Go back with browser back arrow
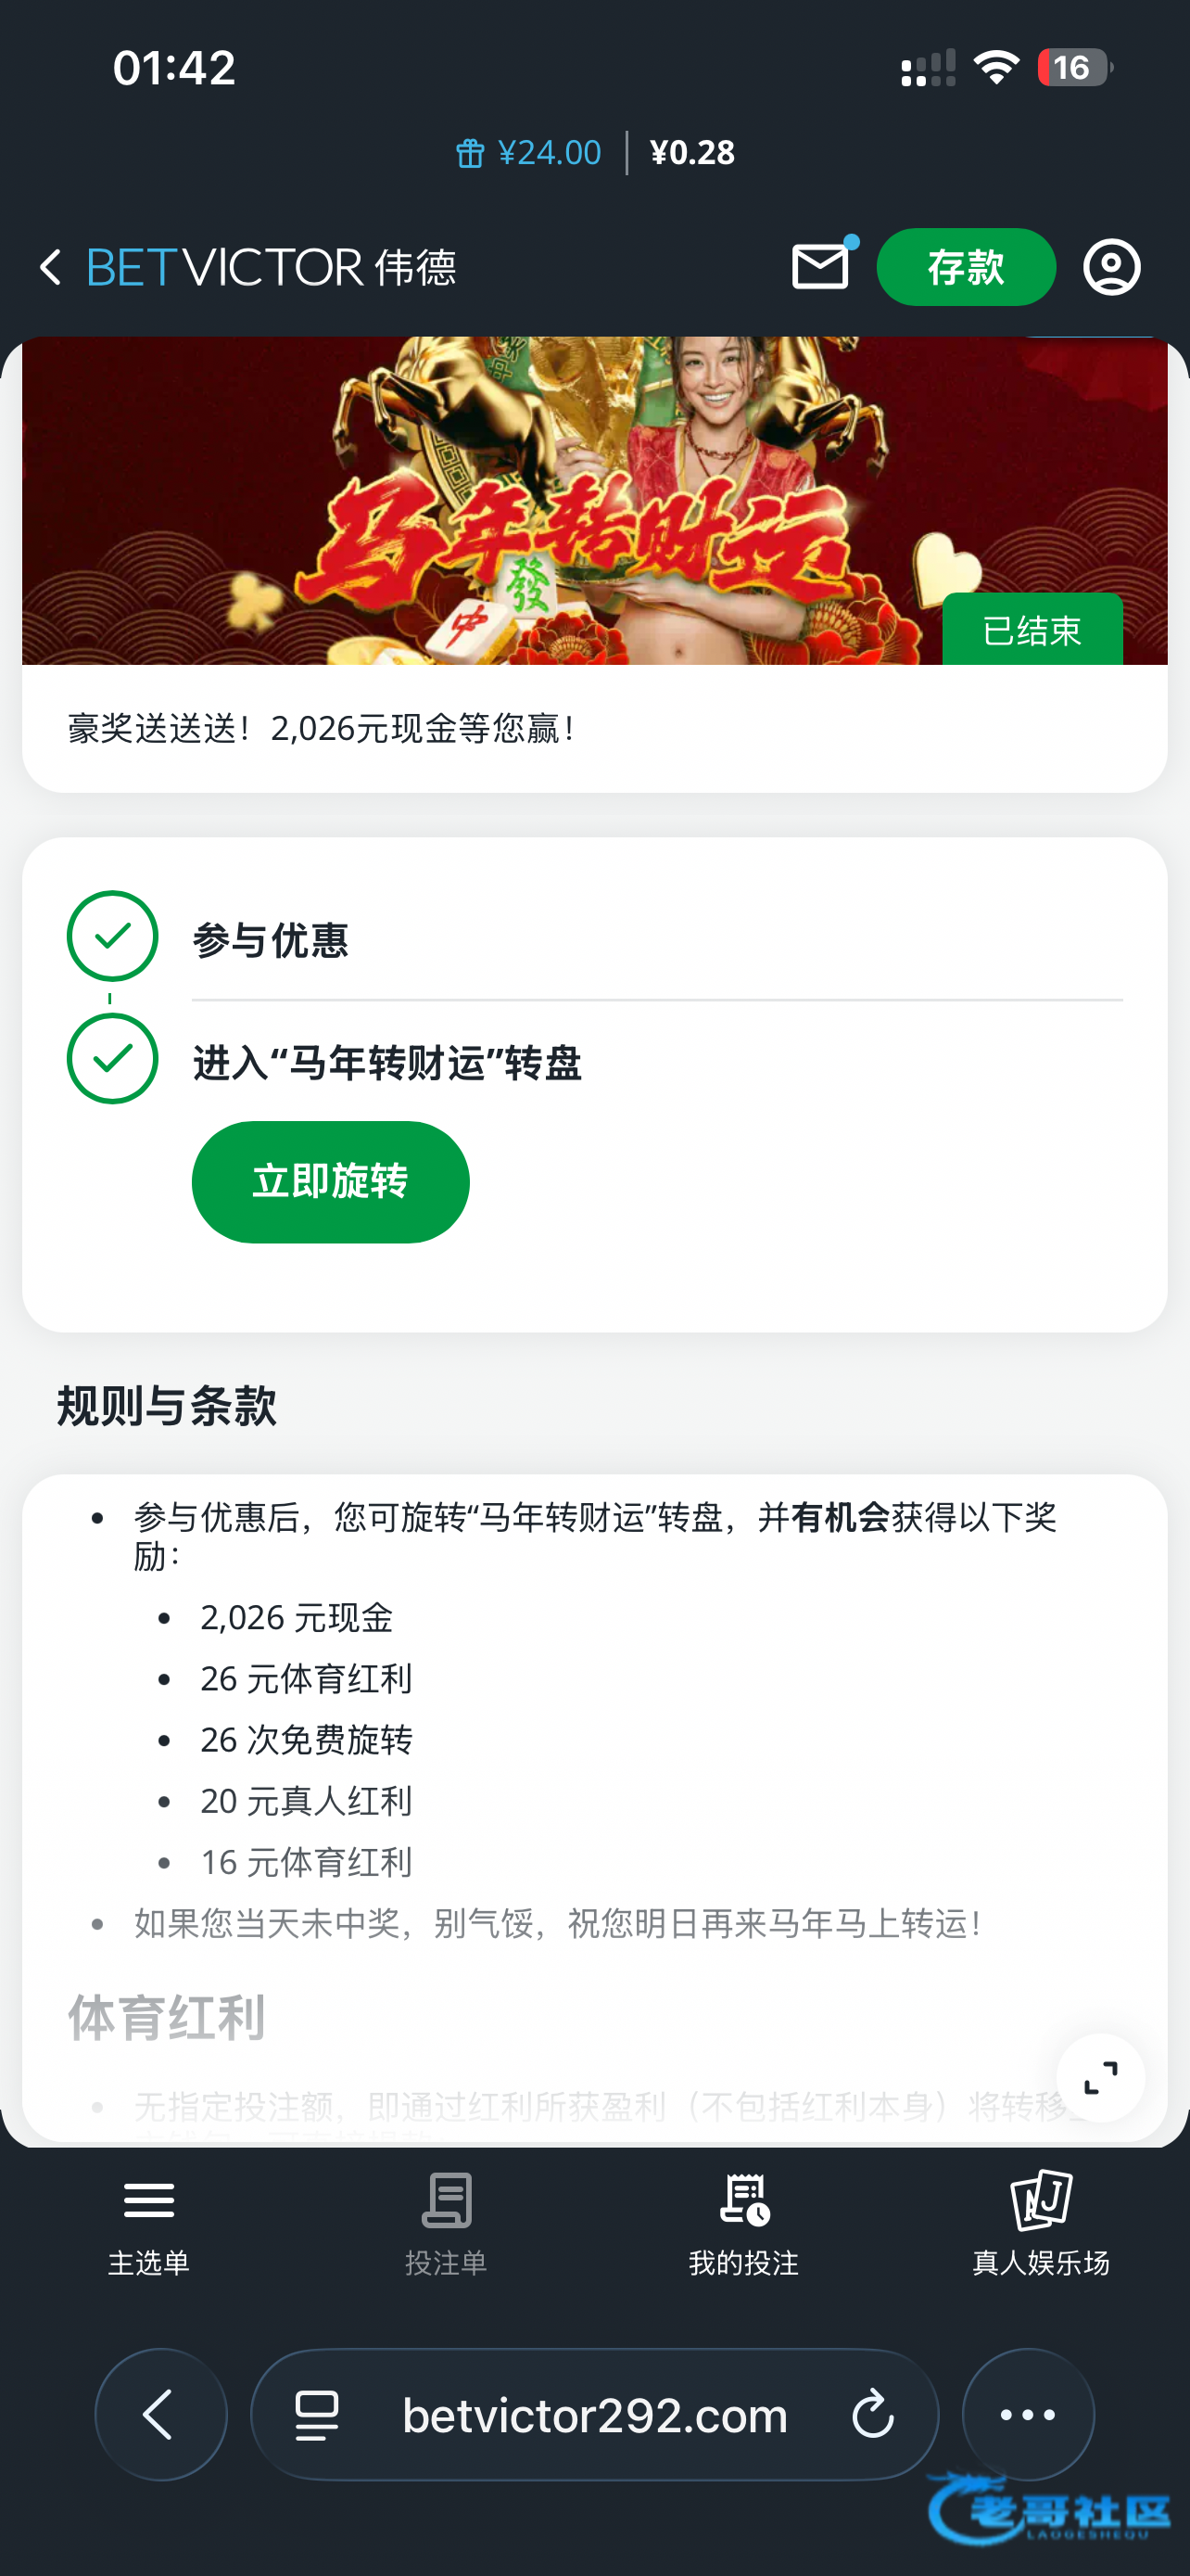 coord(161,2414)
